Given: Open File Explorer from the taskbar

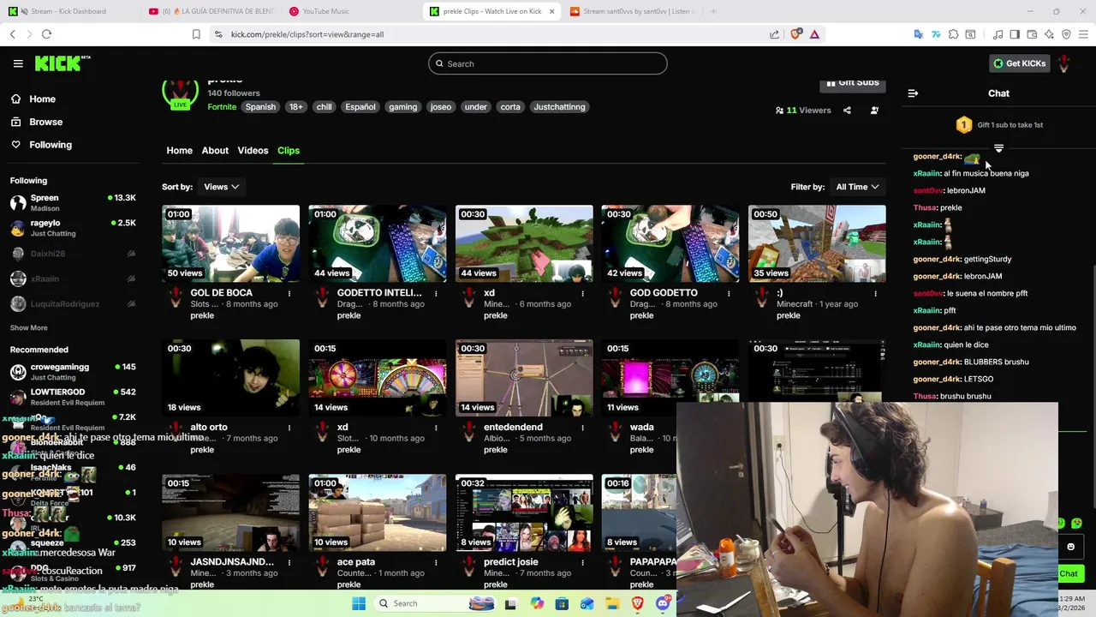Looking at the screenshot, I should point(612,604).
